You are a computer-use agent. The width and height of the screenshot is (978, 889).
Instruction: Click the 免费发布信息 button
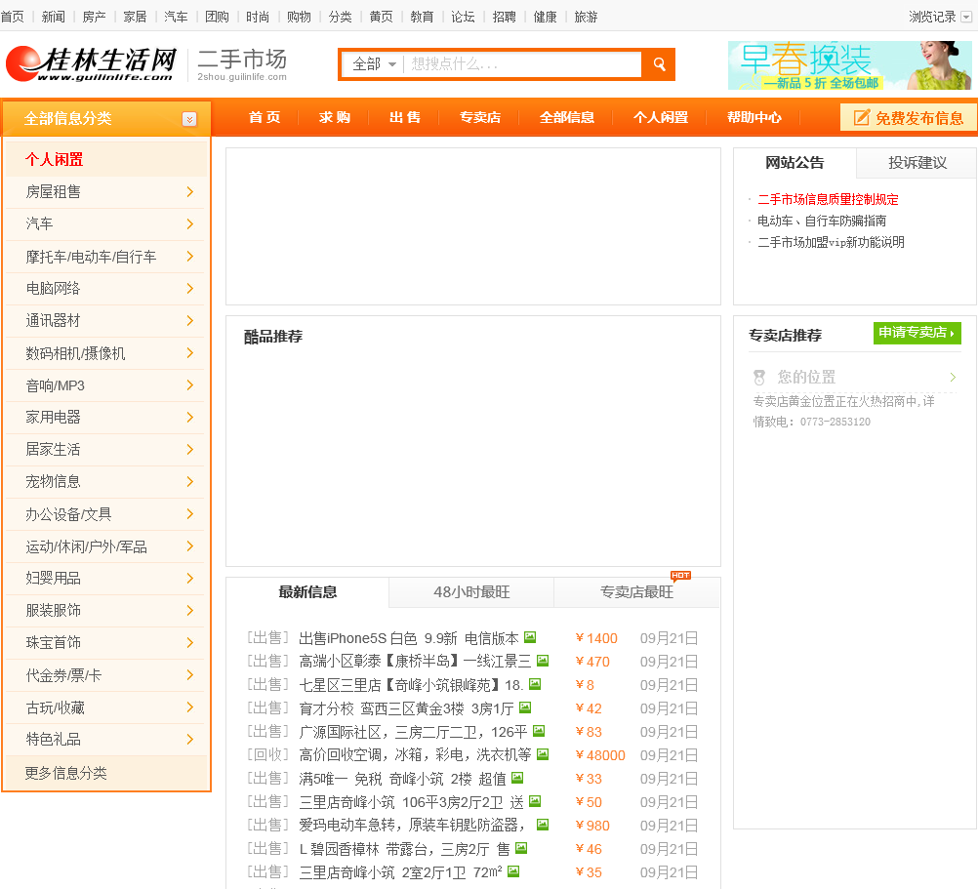coord(909,118)
